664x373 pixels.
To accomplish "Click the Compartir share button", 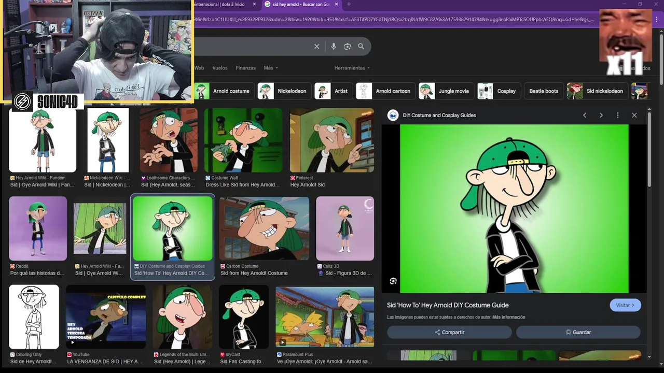I will (x=449, y=332).
